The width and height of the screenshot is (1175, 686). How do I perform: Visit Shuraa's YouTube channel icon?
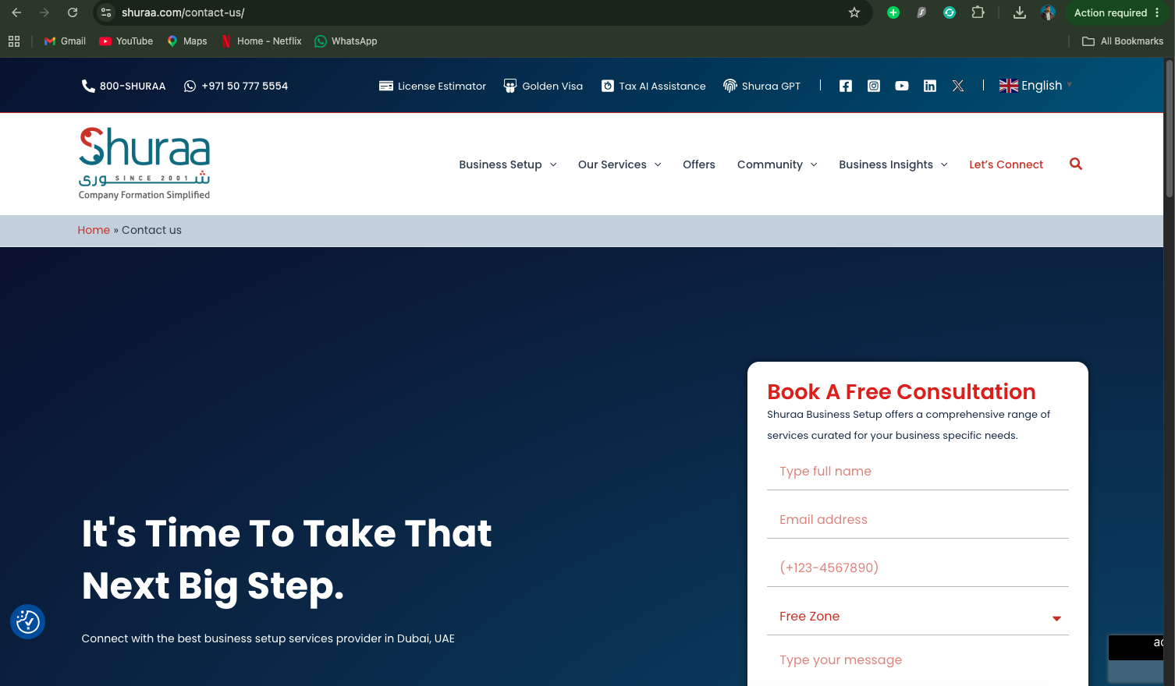tap(902, 86)
